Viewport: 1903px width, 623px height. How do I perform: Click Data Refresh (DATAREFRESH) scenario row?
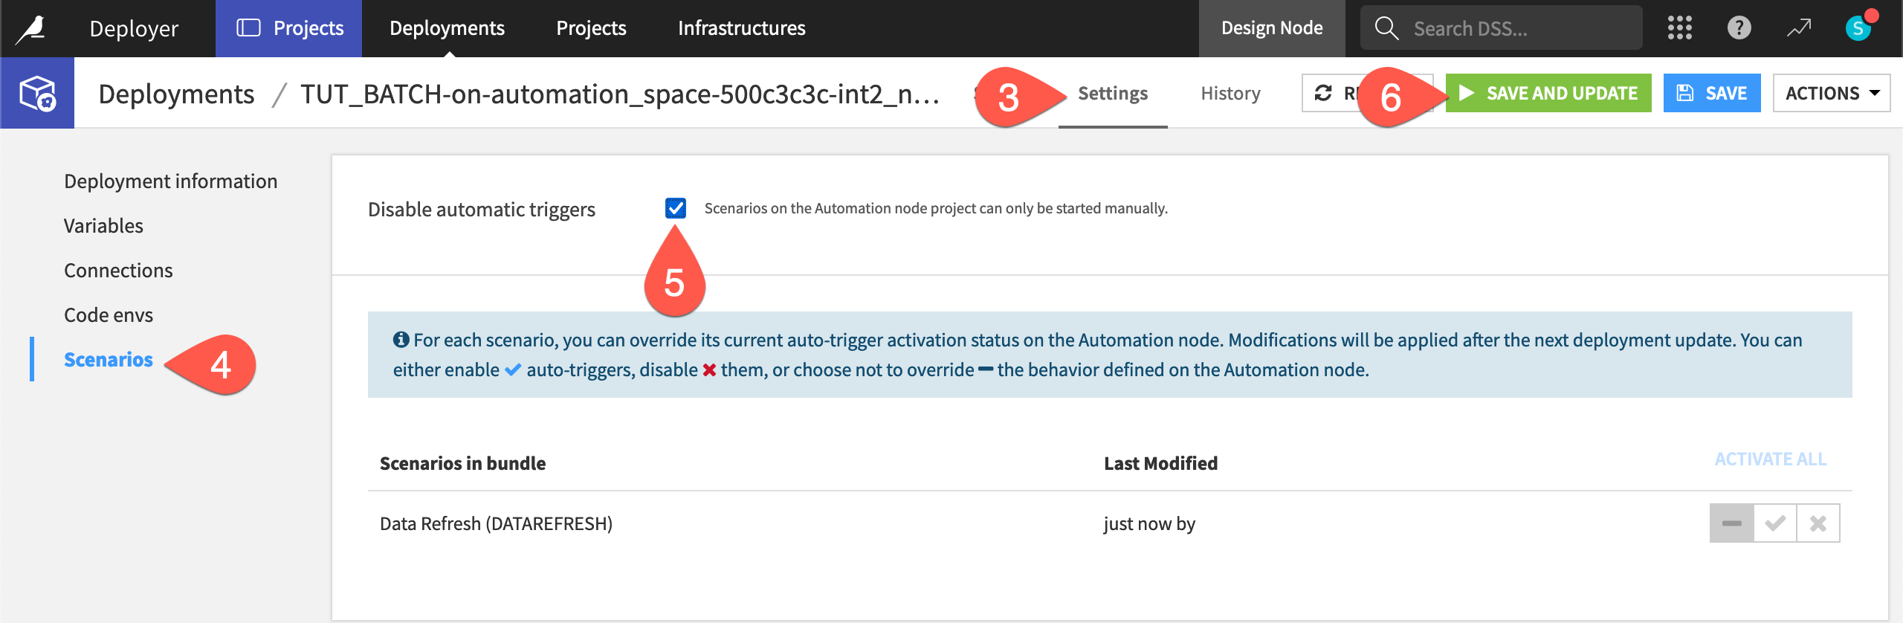click(x=1110, y=523)
